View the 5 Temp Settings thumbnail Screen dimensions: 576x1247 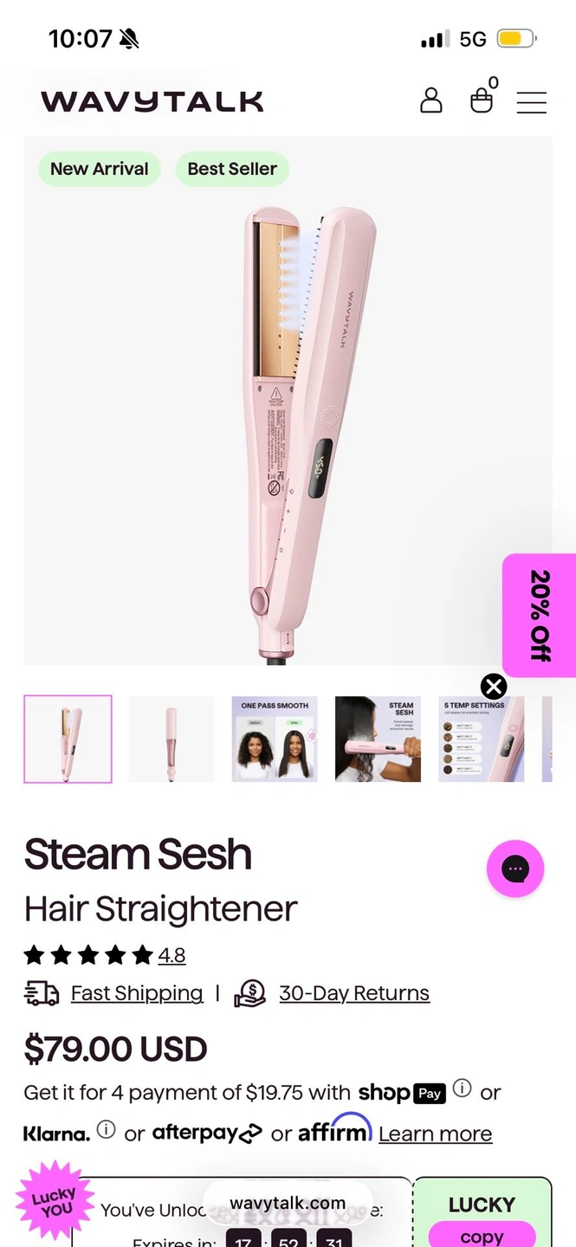pyautogui.click(x=482, y=739)
